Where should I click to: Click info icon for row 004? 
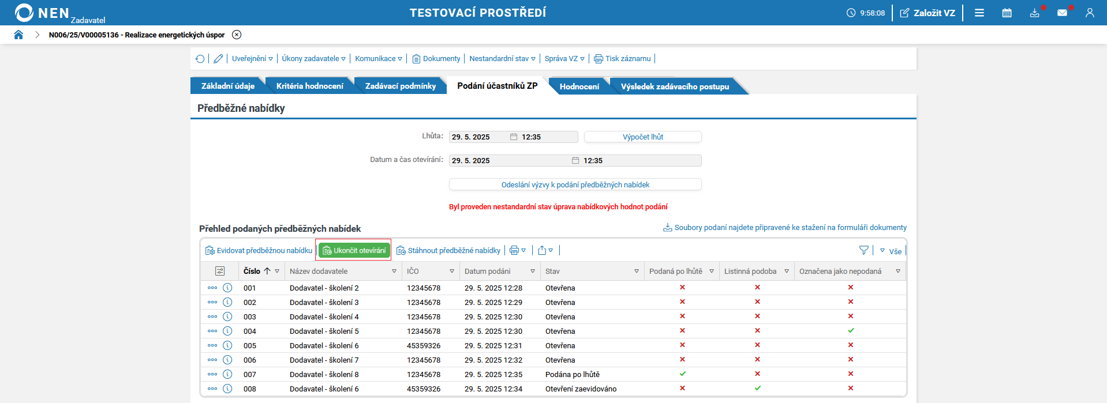tap(227, 331)
